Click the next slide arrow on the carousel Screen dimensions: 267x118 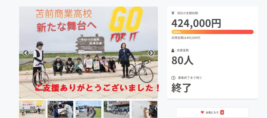pos(151,53)
